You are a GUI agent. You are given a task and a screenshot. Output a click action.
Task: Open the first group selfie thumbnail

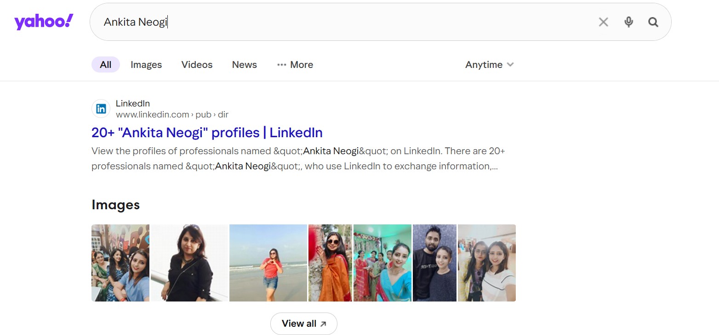point(120,263)
